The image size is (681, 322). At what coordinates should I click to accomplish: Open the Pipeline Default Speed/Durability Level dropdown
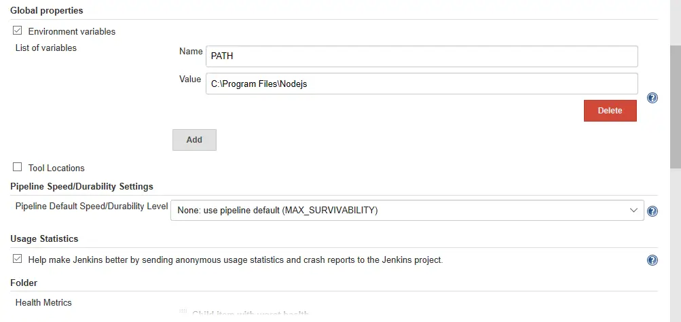coord(407,211)
